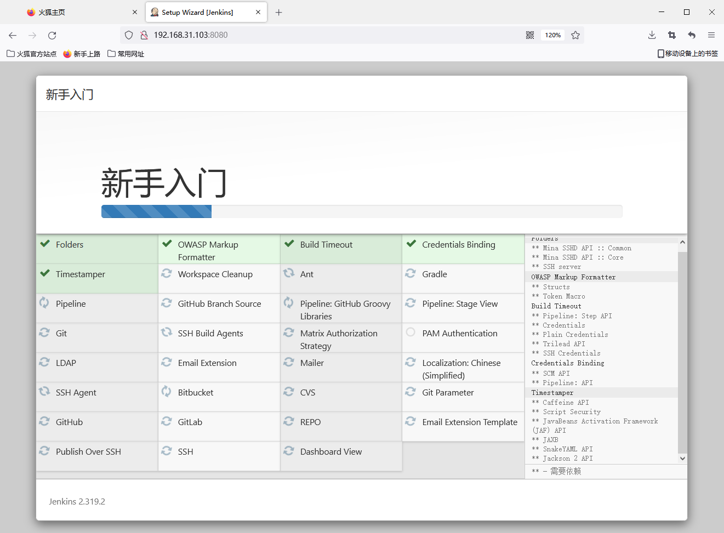
Task: Click the browser back arrow icon
Action: (x=13, y=35)
